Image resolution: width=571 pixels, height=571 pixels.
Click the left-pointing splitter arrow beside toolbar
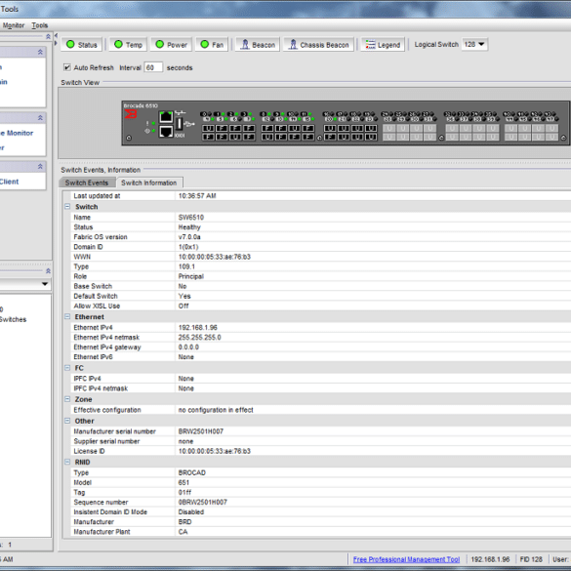tap(56, 36)
